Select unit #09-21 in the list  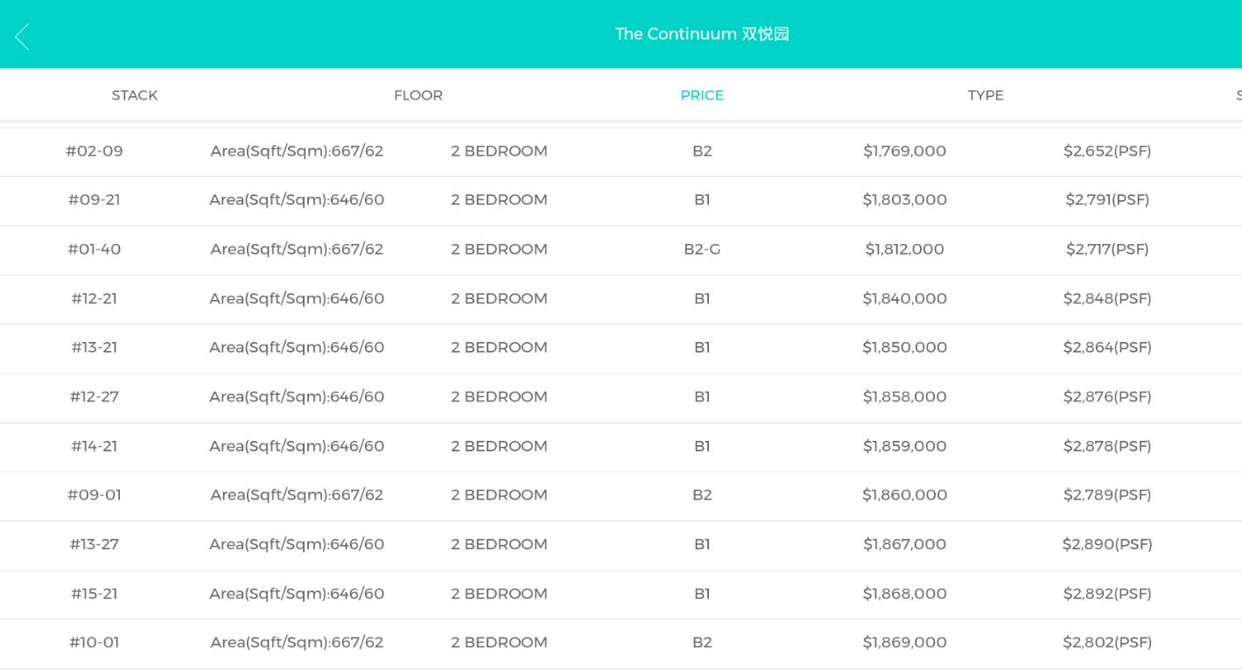point(95,200)
